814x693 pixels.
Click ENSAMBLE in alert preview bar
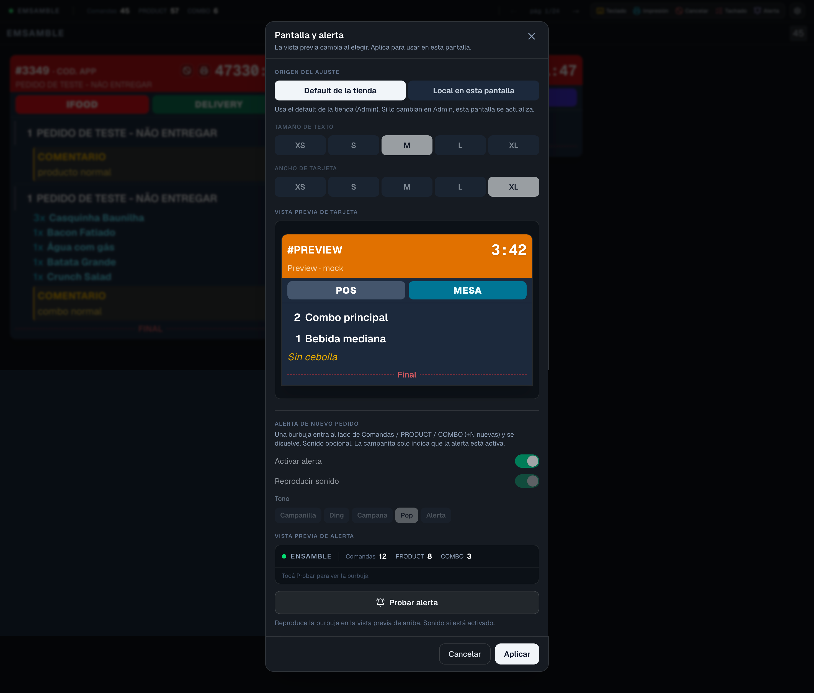311,556
